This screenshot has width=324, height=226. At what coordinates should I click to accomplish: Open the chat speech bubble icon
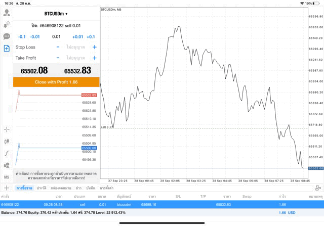tap(7, 36)
